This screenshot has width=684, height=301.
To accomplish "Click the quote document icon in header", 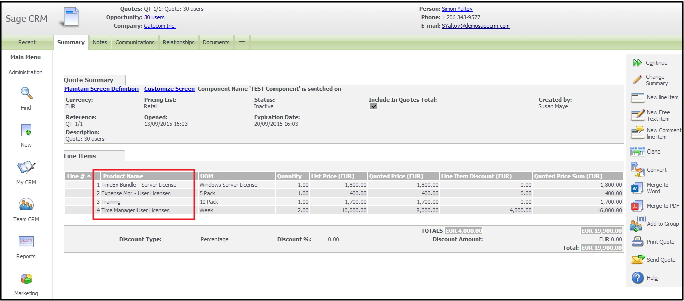I will [70, 17].
